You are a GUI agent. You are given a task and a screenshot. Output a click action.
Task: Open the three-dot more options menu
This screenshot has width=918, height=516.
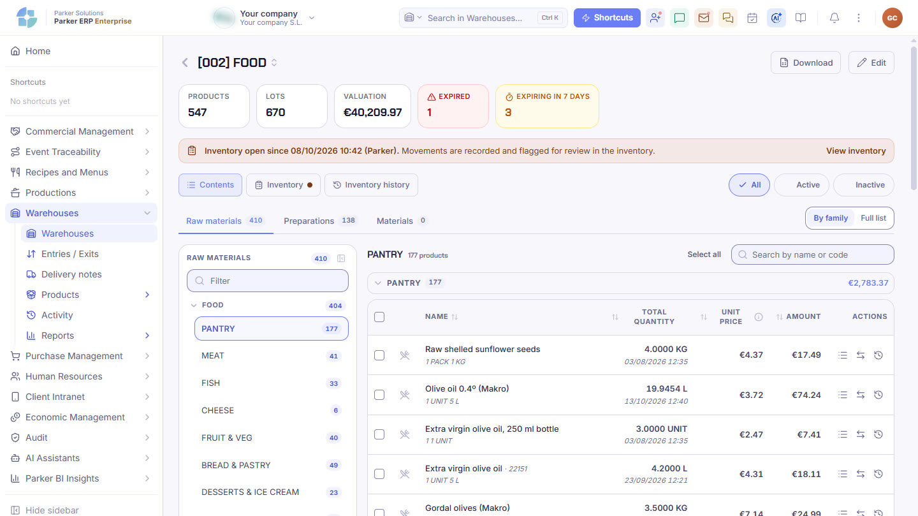(859, 18)
